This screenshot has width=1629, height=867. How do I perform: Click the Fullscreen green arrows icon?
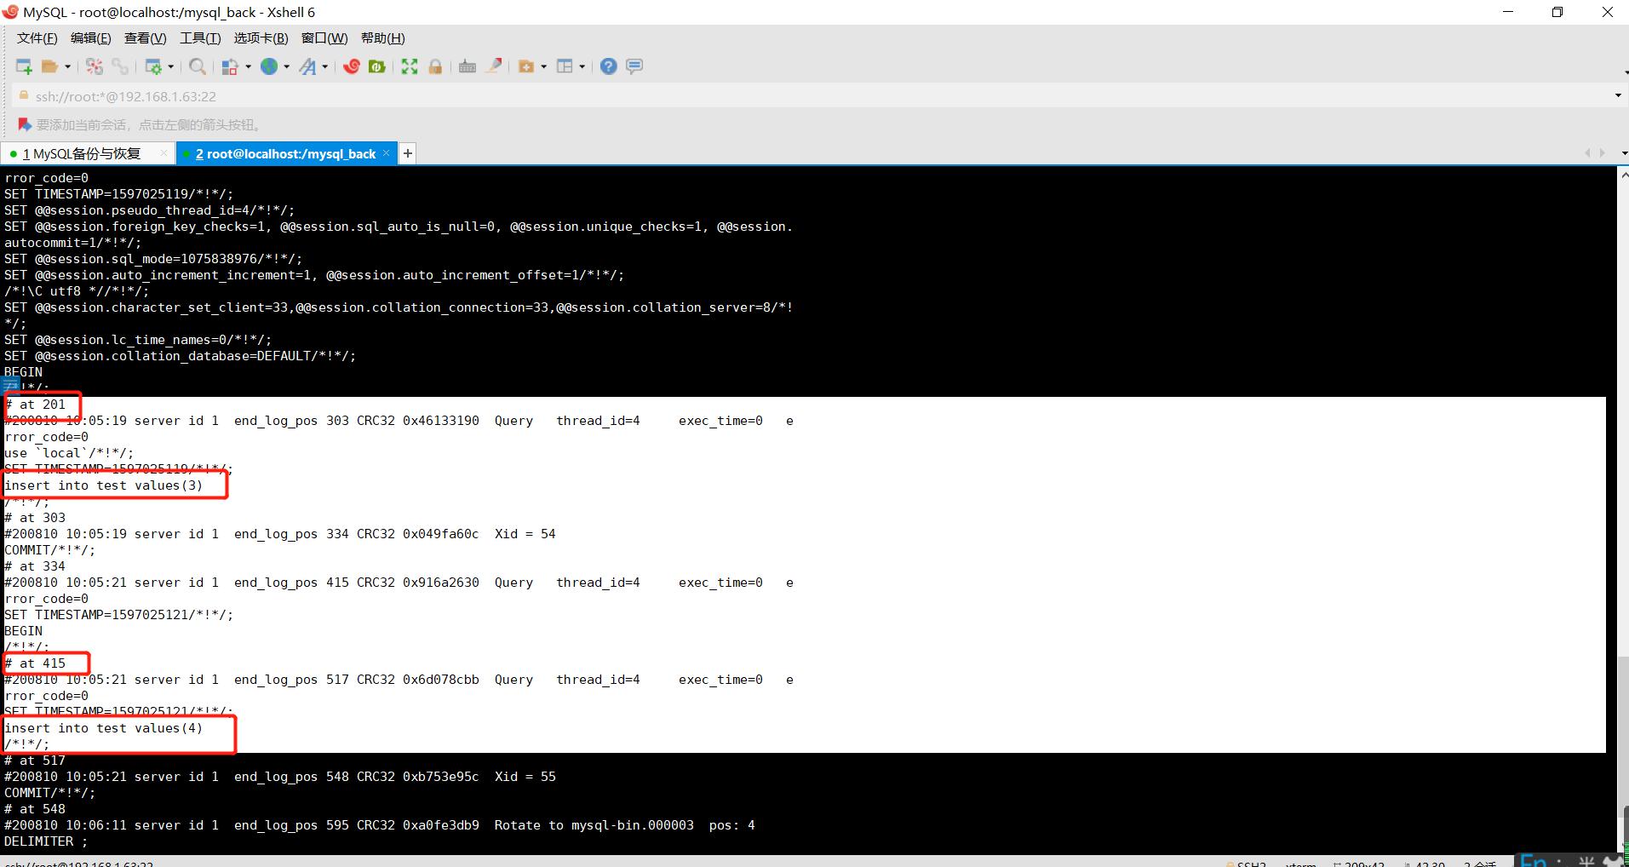click(410, 66)
